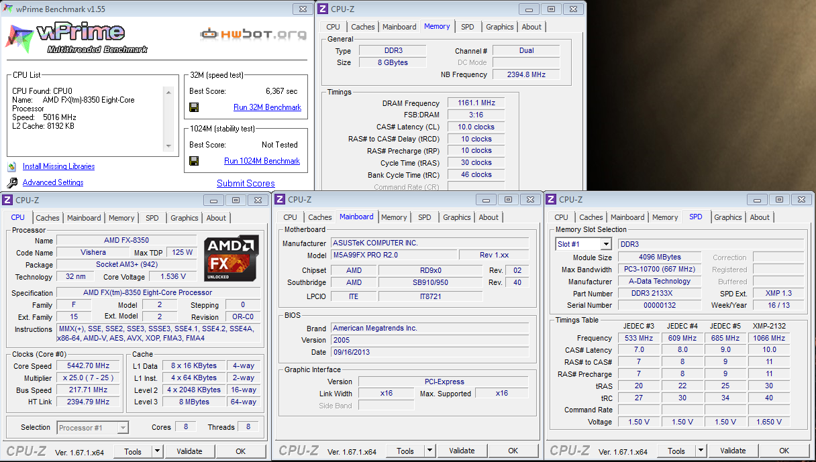Click SPD Ext. XMP 1.3 field
The height and width of the screenshot is (462, 816).
click(778, 294)
